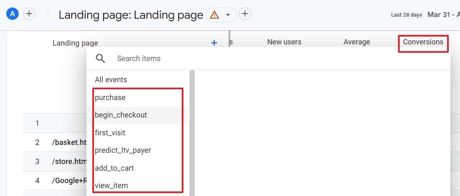
Task: Click the blue A segment avatar
Action: pyautogui.click(x=12, y=14)
